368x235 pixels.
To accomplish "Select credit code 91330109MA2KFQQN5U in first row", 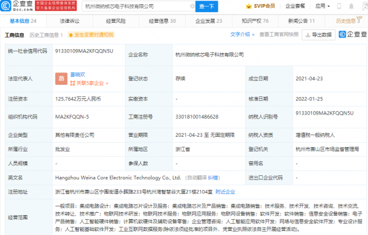I will point(84,51).
